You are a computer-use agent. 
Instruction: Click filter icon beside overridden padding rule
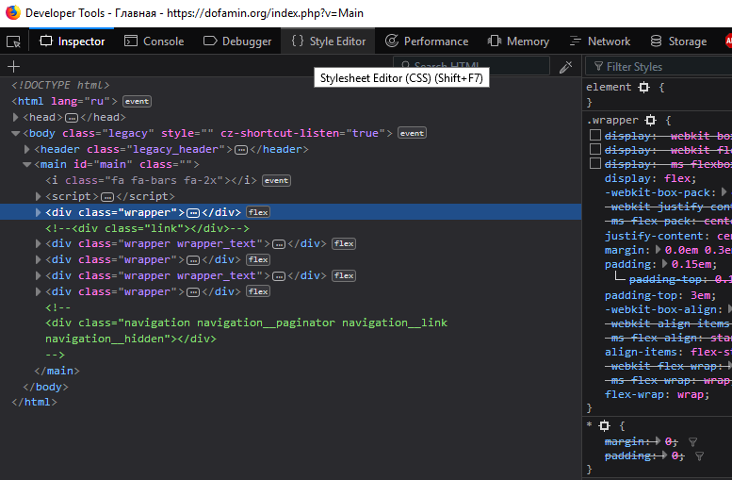[699, 455]
